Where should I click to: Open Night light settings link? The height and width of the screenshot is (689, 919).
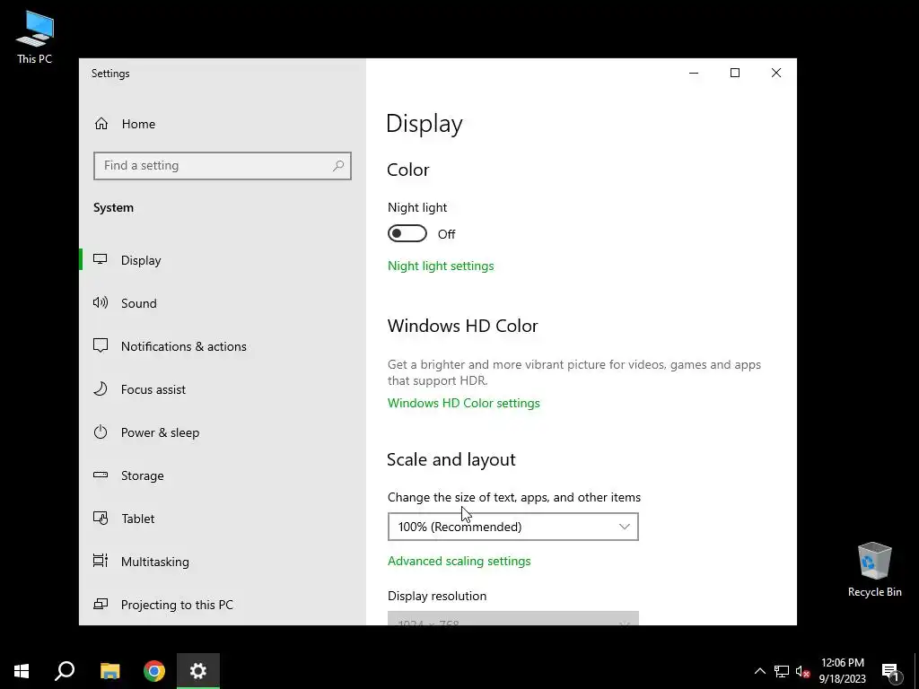pos(441,266)
